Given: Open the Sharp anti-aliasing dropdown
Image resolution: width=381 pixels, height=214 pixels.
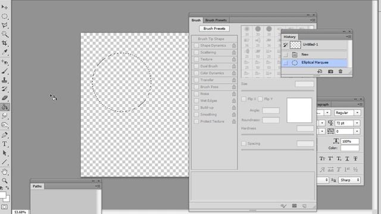Looking at the screenshot, I should (349, 180).
